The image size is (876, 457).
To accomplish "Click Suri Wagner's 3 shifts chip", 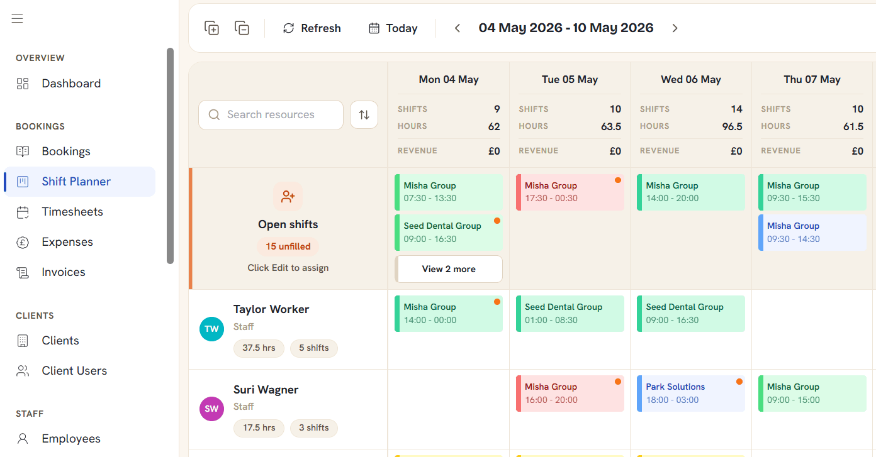I will coord(314,428).
